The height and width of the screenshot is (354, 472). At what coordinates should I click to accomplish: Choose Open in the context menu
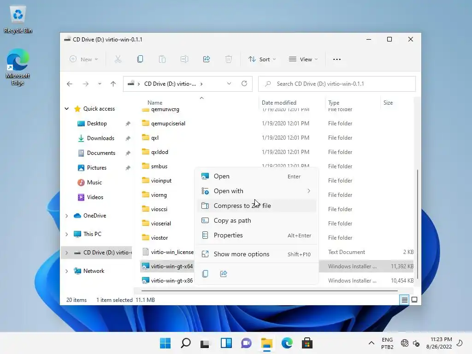(x=256, y=177)
